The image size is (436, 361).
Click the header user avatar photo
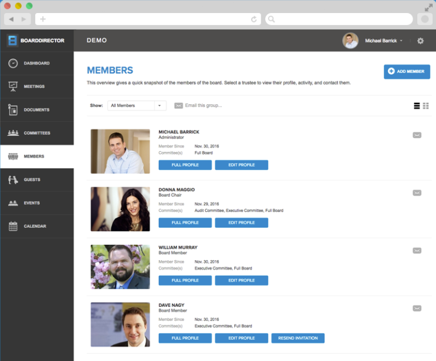[350, 41]
